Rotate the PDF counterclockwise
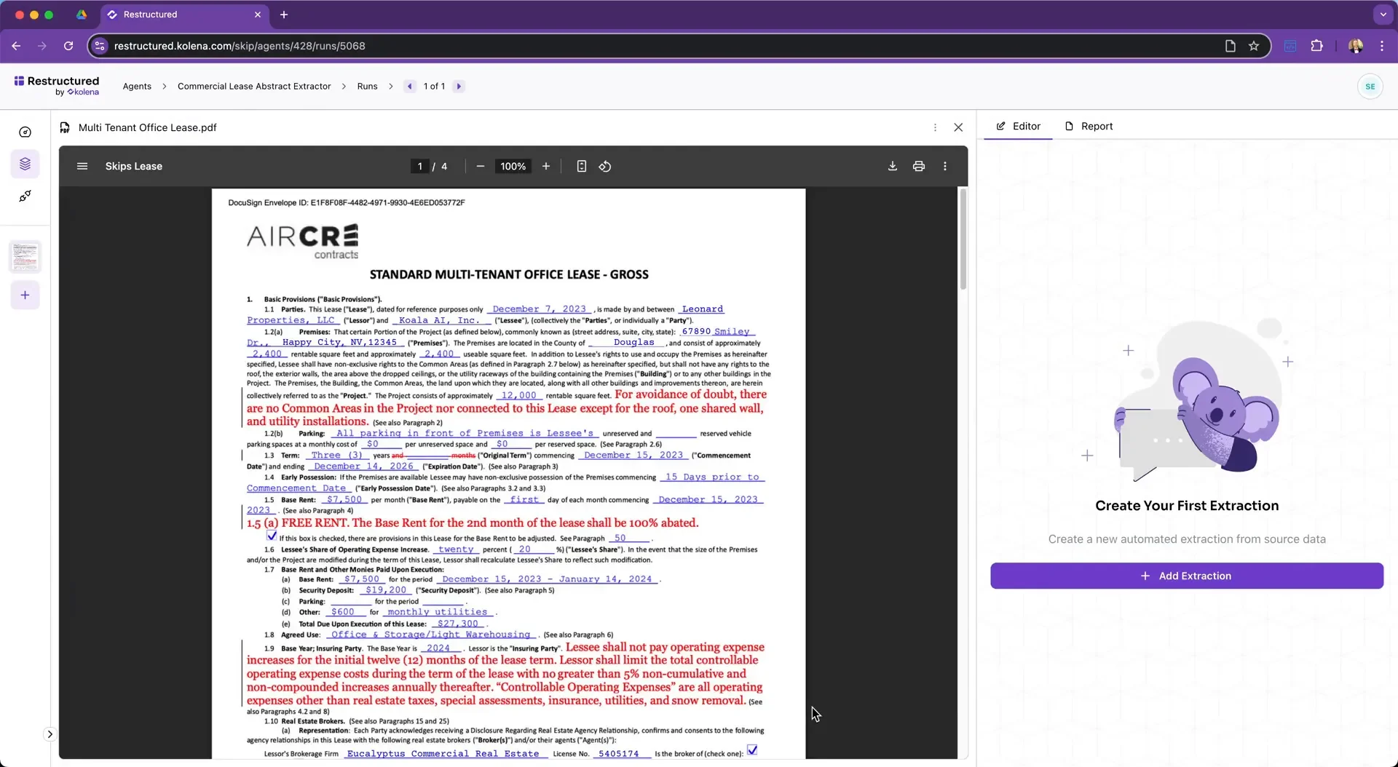 [605, 166]
